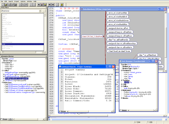169x124 pixels.
Task: Click the Data Members window title icon
Action: click(x=82, y=9)
